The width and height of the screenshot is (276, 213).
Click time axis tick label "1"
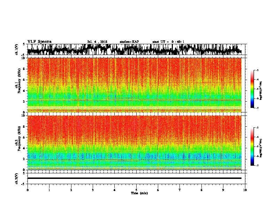[x=49, y=190]
